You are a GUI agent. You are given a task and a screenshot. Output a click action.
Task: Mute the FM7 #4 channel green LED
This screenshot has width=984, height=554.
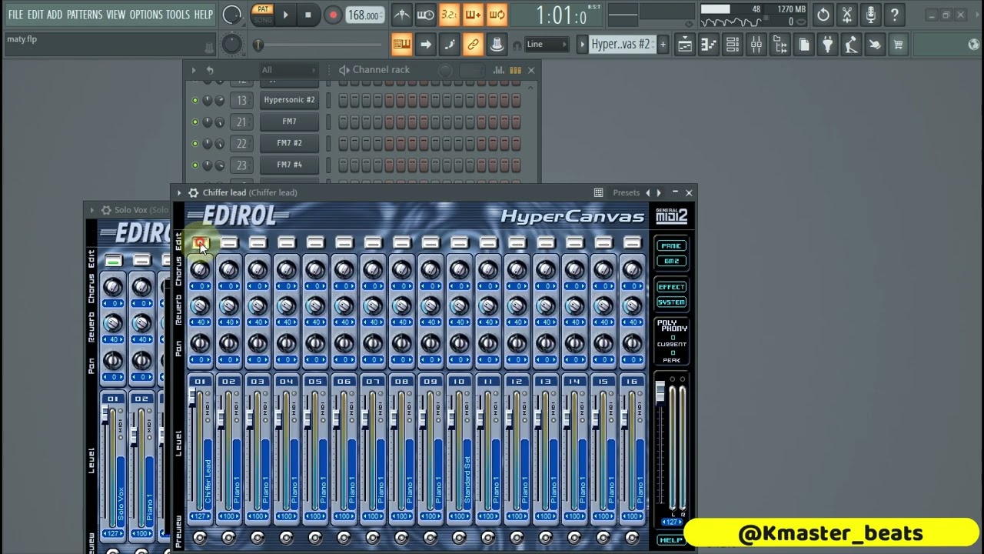coord(194,165)
